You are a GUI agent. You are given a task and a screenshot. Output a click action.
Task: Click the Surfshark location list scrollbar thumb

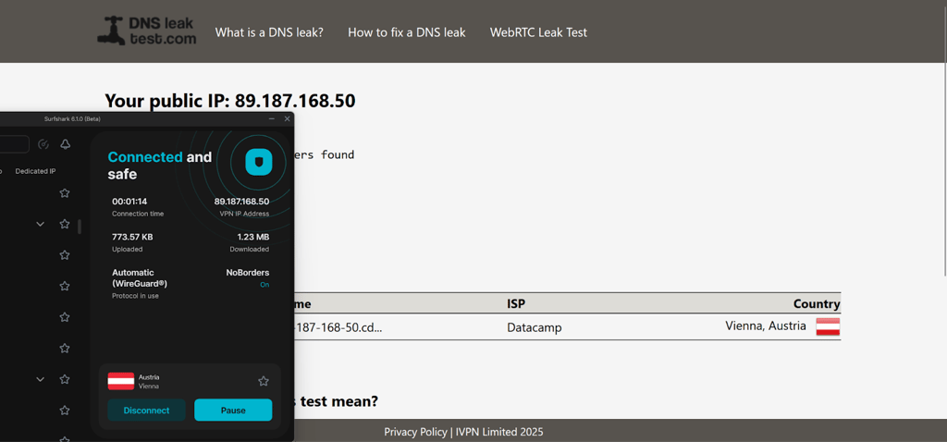click(80, 227)
